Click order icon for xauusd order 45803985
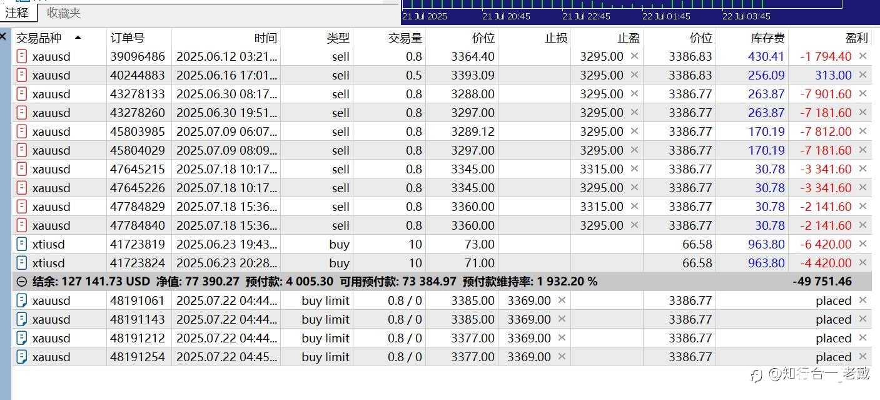The height and width of the screenshot is (400, 880). point(22,131)
